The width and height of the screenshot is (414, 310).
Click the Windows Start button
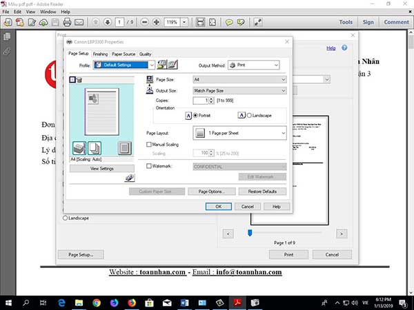coord(8,302)
